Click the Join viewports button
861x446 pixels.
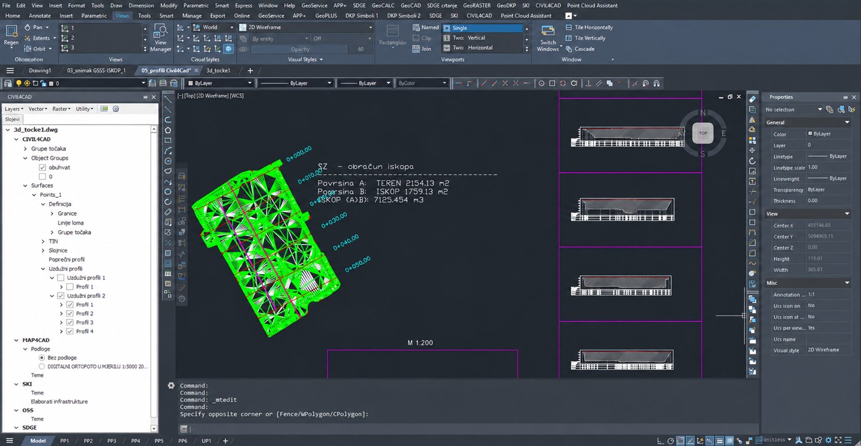click(422, 49)
